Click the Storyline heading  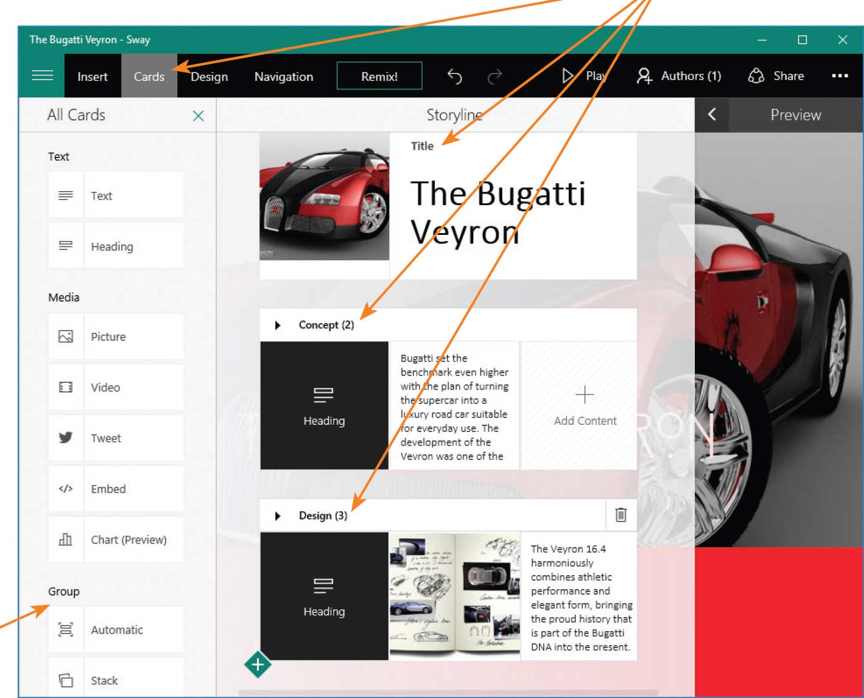454,114
